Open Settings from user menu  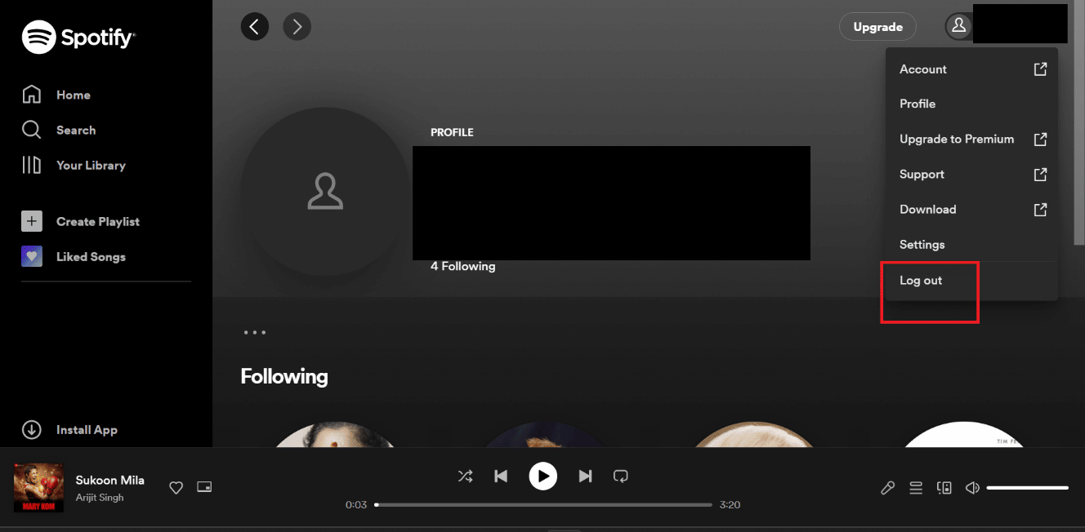(971, 244)
